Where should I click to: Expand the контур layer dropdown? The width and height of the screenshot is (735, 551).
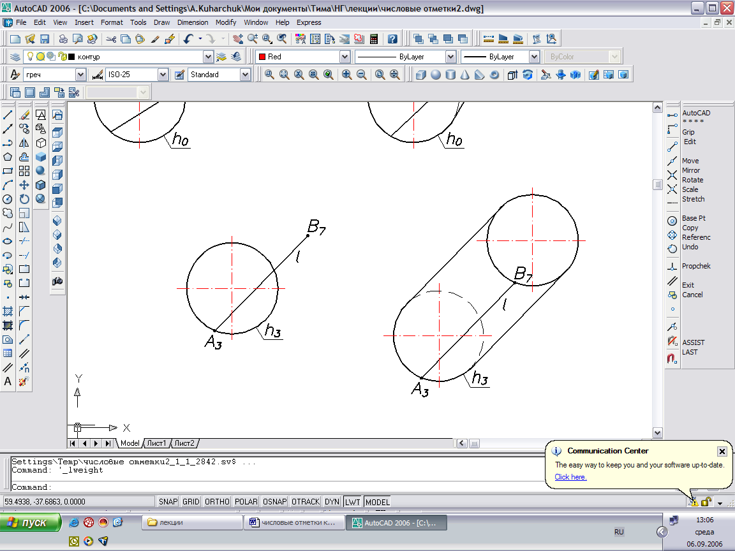208,57
